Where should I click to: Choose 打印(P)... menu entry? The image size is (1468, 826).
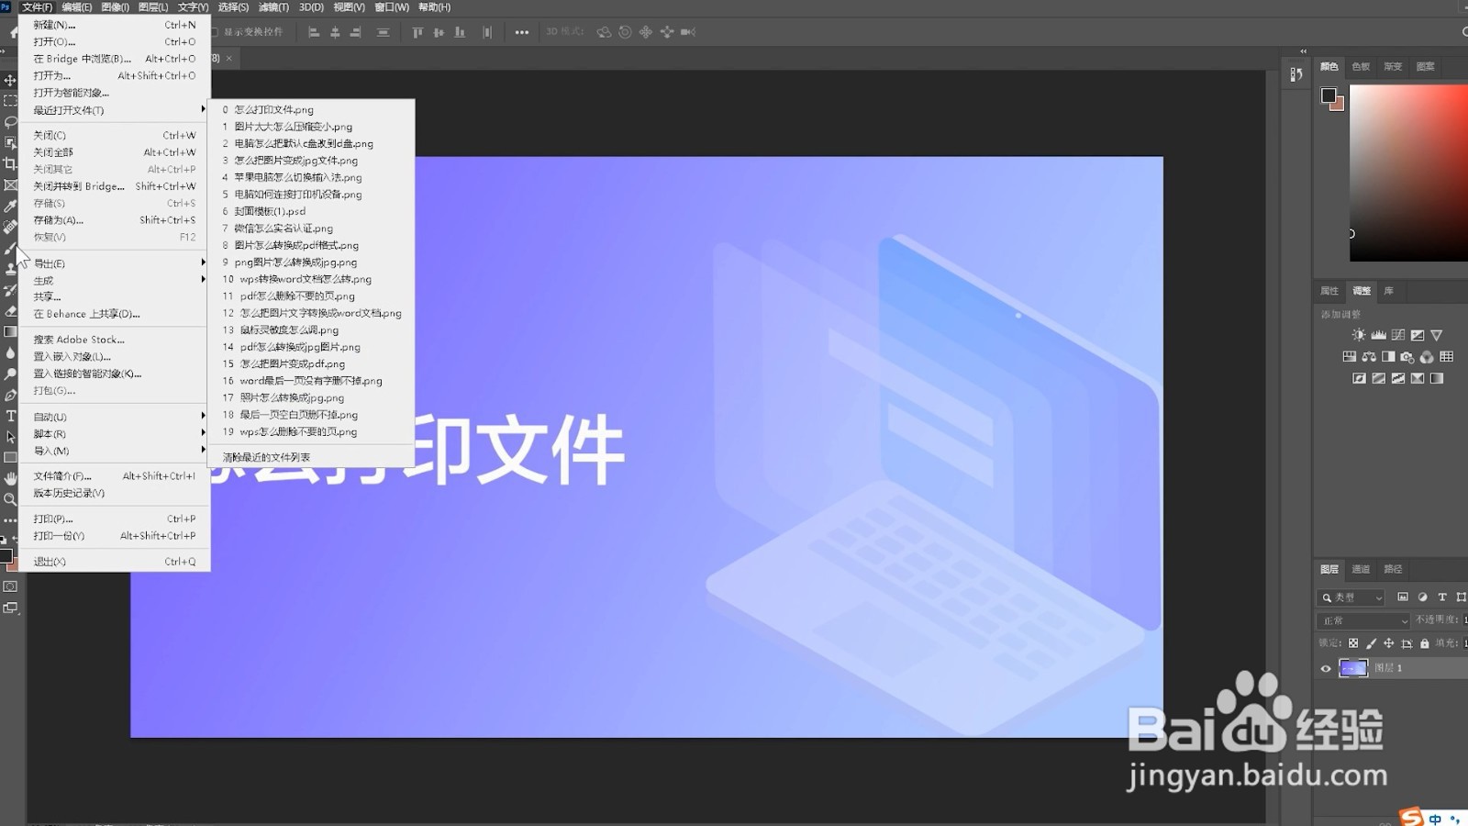(x=114, y=519)
